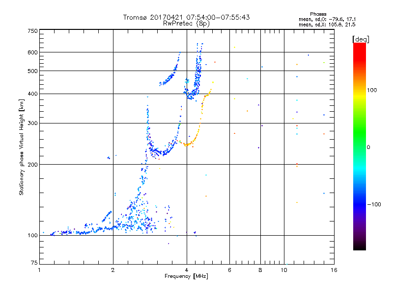Click the 'RwPretec (8p)' subtitle
The image size is (393, 294).
[186, 24]
